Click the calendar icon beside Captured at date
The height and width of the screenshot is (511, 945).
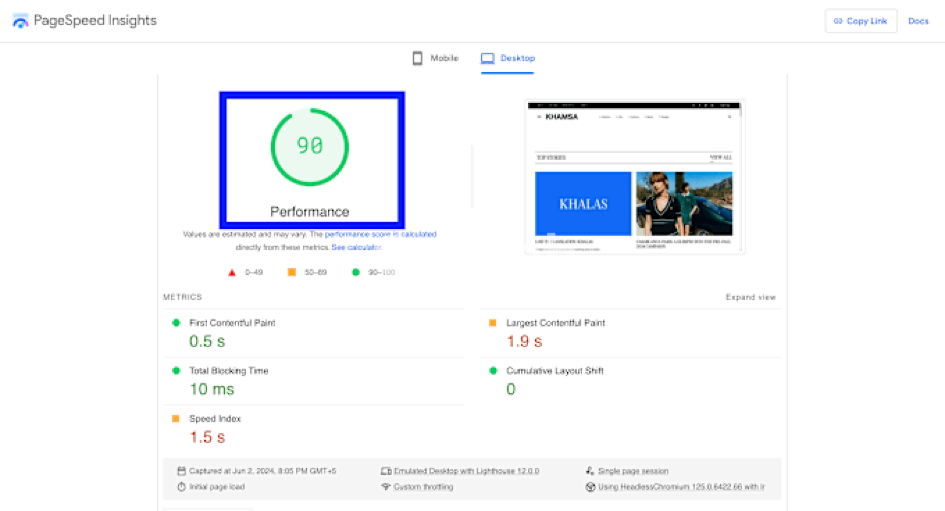[x=182, y=471]
